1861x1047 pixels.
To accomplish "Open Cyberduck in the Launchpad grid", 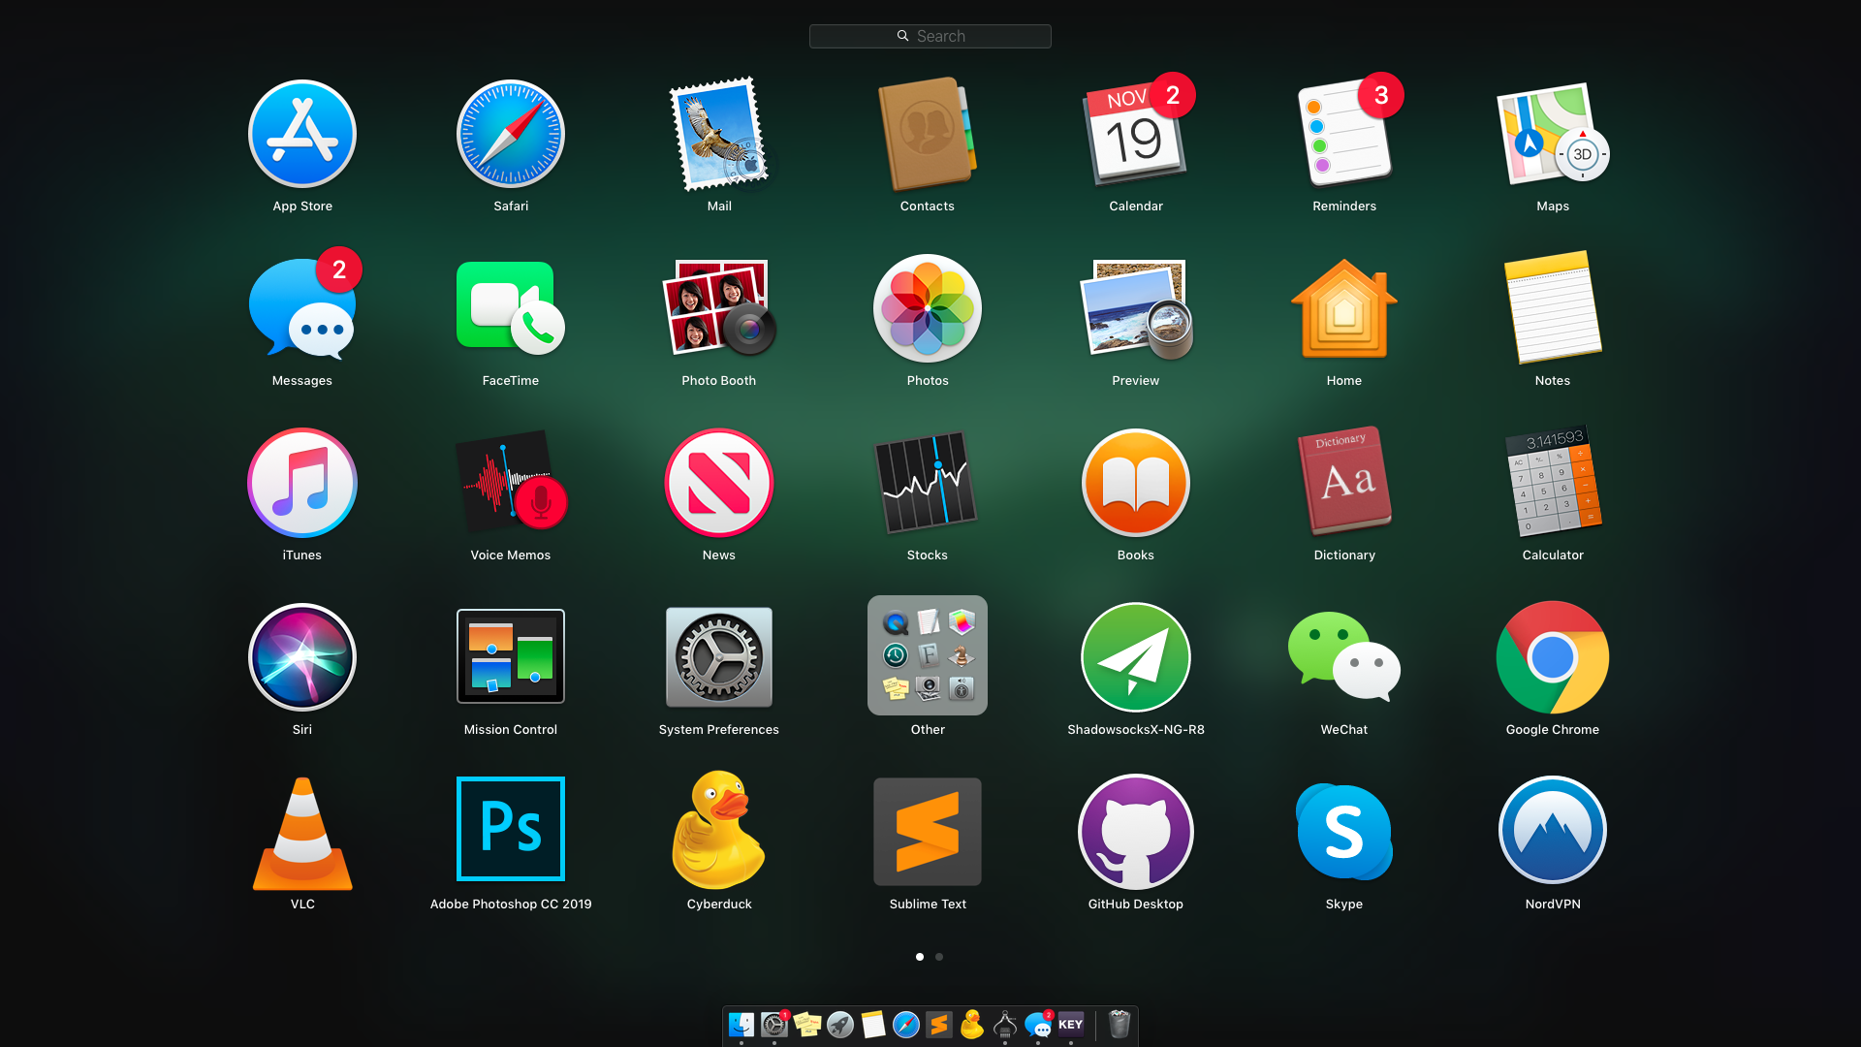I will pyautogui.click(x=719, y=830).
